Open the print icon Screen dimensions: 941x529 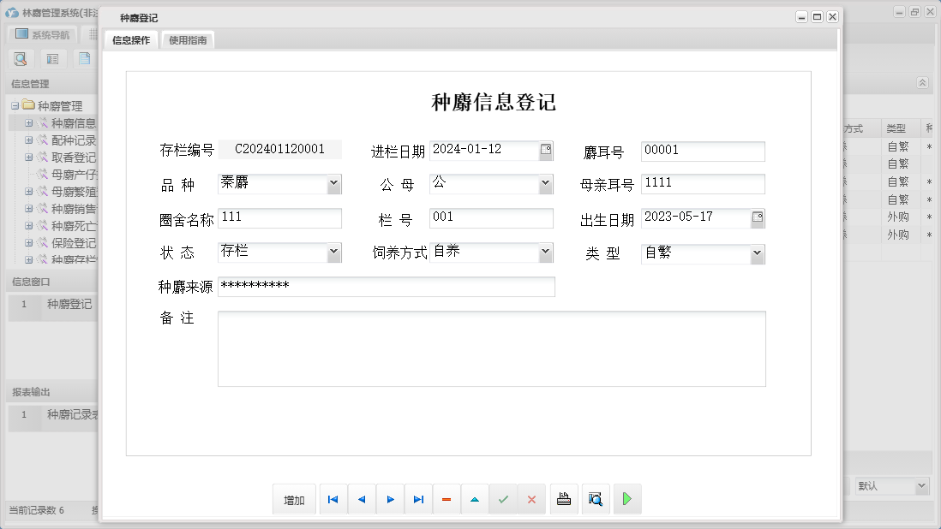pos(564,499)
